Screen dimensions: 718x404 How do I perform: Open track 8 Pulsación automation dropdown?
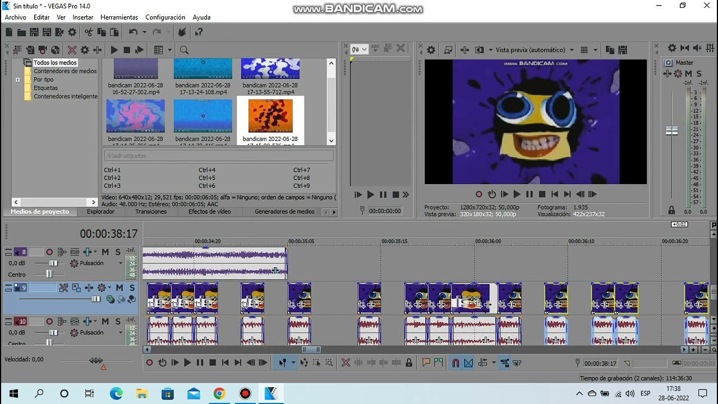point(120,263)
